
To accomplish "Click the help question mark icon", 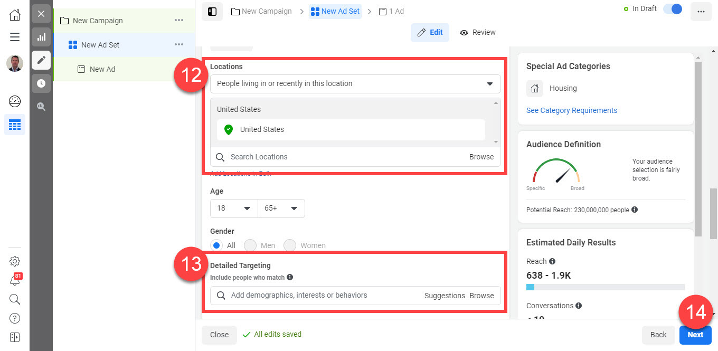I will 15,318.
